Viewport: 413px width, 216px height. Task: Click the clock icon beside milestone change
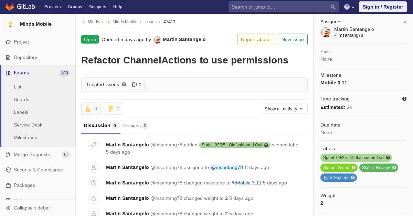click(94, 183)
